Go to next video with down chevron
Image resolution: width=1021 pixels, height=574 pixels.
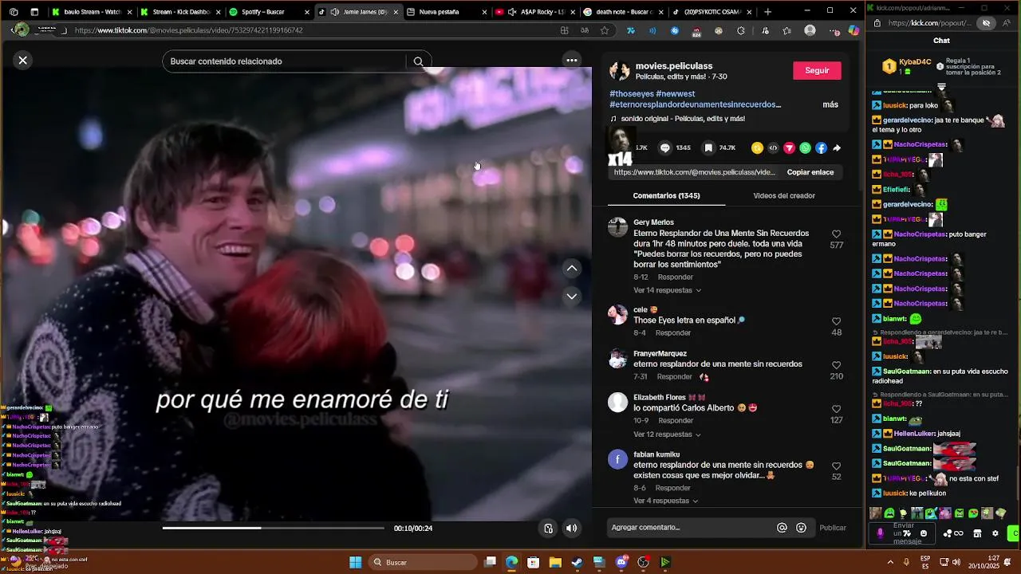(572, 297)
